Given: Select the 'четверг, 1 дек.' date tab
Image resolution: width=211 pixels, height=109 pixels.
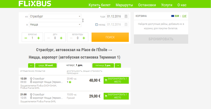Looking at the screenshot, I should (75, 65).
